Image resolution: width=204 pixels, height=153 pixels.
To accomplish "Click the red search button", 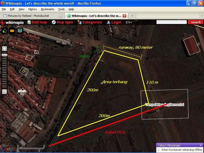I will (196, 22).
